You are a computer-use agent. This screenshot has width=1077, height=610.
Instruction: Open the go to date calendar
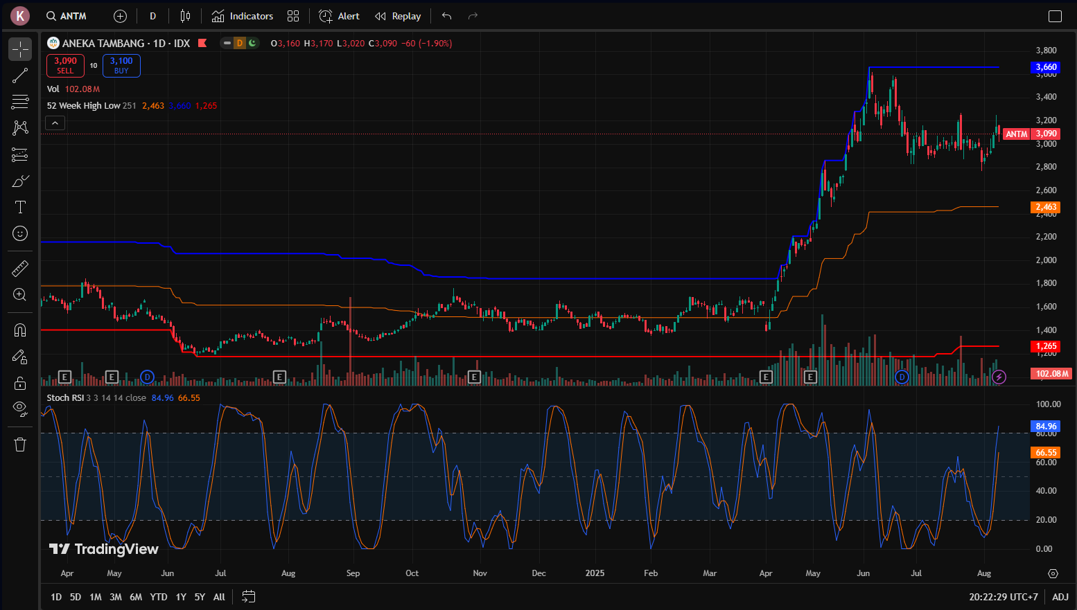249,597
